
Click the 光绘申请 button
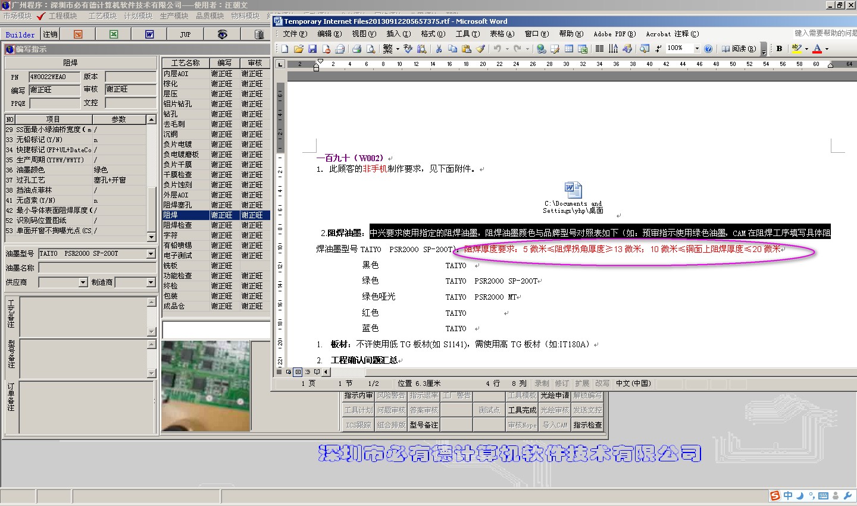[555, 395]
